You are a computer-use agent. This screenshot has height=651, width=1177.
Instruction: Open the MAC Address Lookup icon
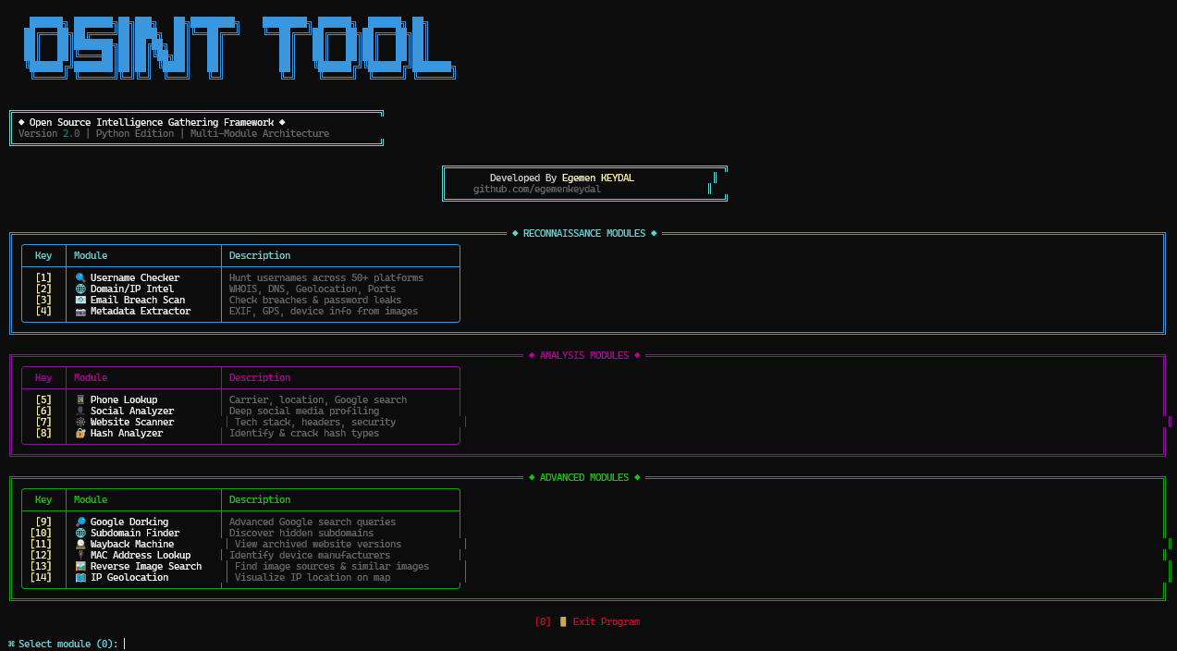click(82, 555)
